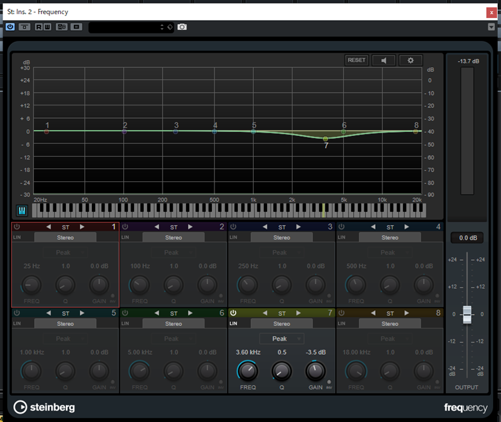Viewport: 501px width, 422px height.
Task: Toggle LIN linear phase on band 7
Action: coord(234,323)
